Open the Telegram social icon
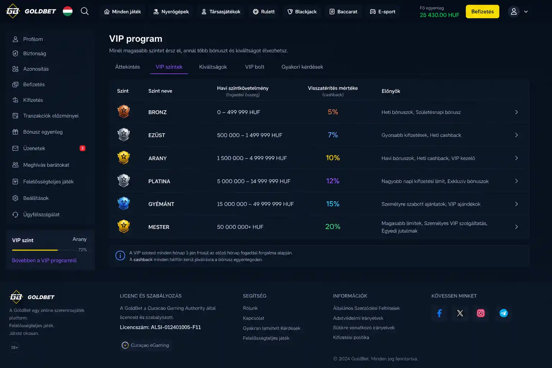Screen dimensions: 552x368 coord(504,313)
